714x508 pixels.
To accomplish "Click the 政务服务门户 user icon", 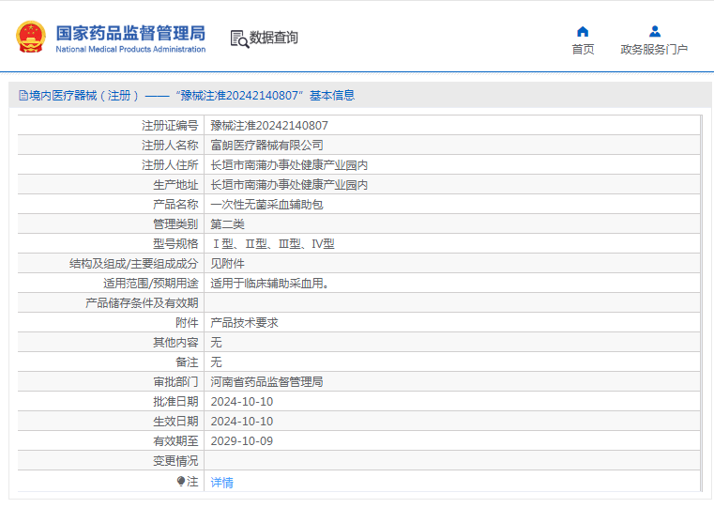I will [655, 31].
